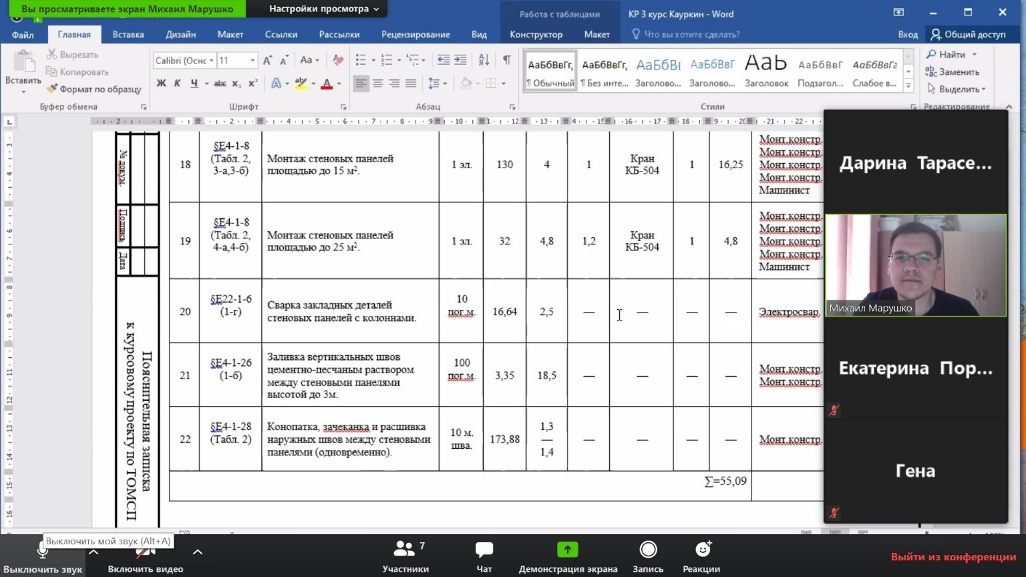Expand video options arrow in Zoom
Screen dimensions: 1026x577
pos(197,552)
